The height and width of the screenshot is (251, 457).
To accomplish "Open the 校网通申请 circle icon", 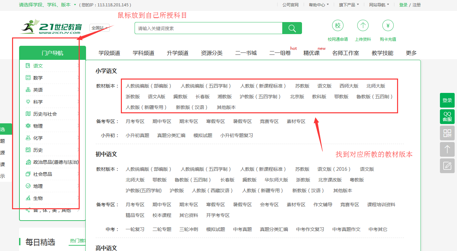I will click(337, 26).
